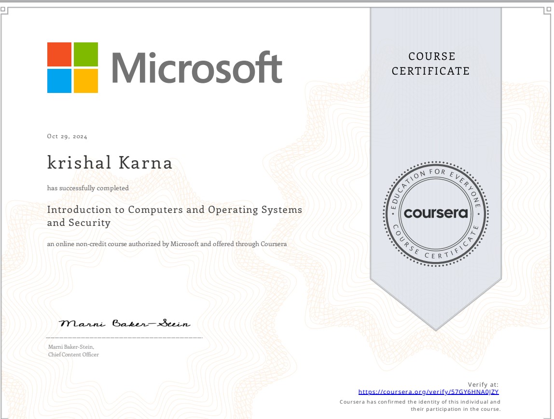Click the green square in Microsoft logo
Viewport: 554px width, 419px height.
tap(86, 54)
